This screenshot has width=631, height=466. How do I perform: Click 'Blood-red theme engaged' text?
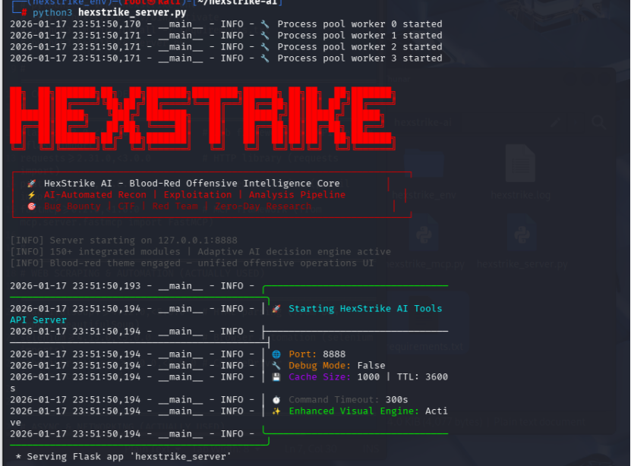point(115,263)
